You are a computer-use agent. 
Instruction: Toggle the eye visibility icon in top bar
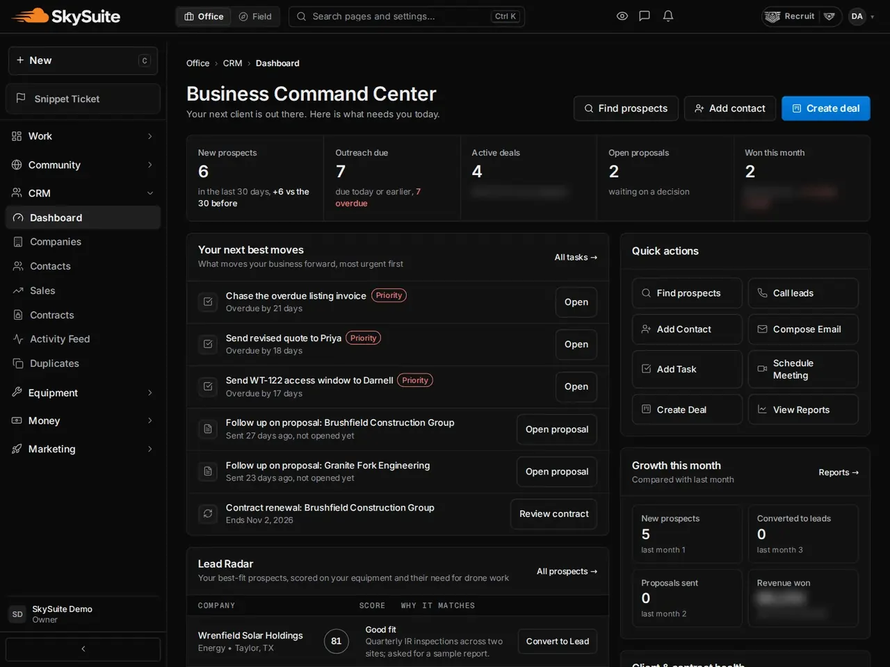[x=622, y=16]
